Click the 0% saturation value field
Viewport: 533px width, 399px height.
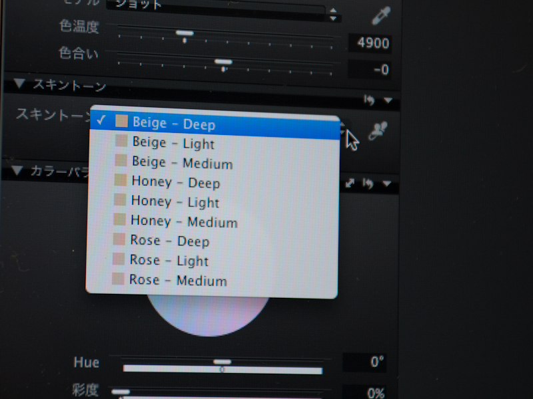tap(364, 393)
